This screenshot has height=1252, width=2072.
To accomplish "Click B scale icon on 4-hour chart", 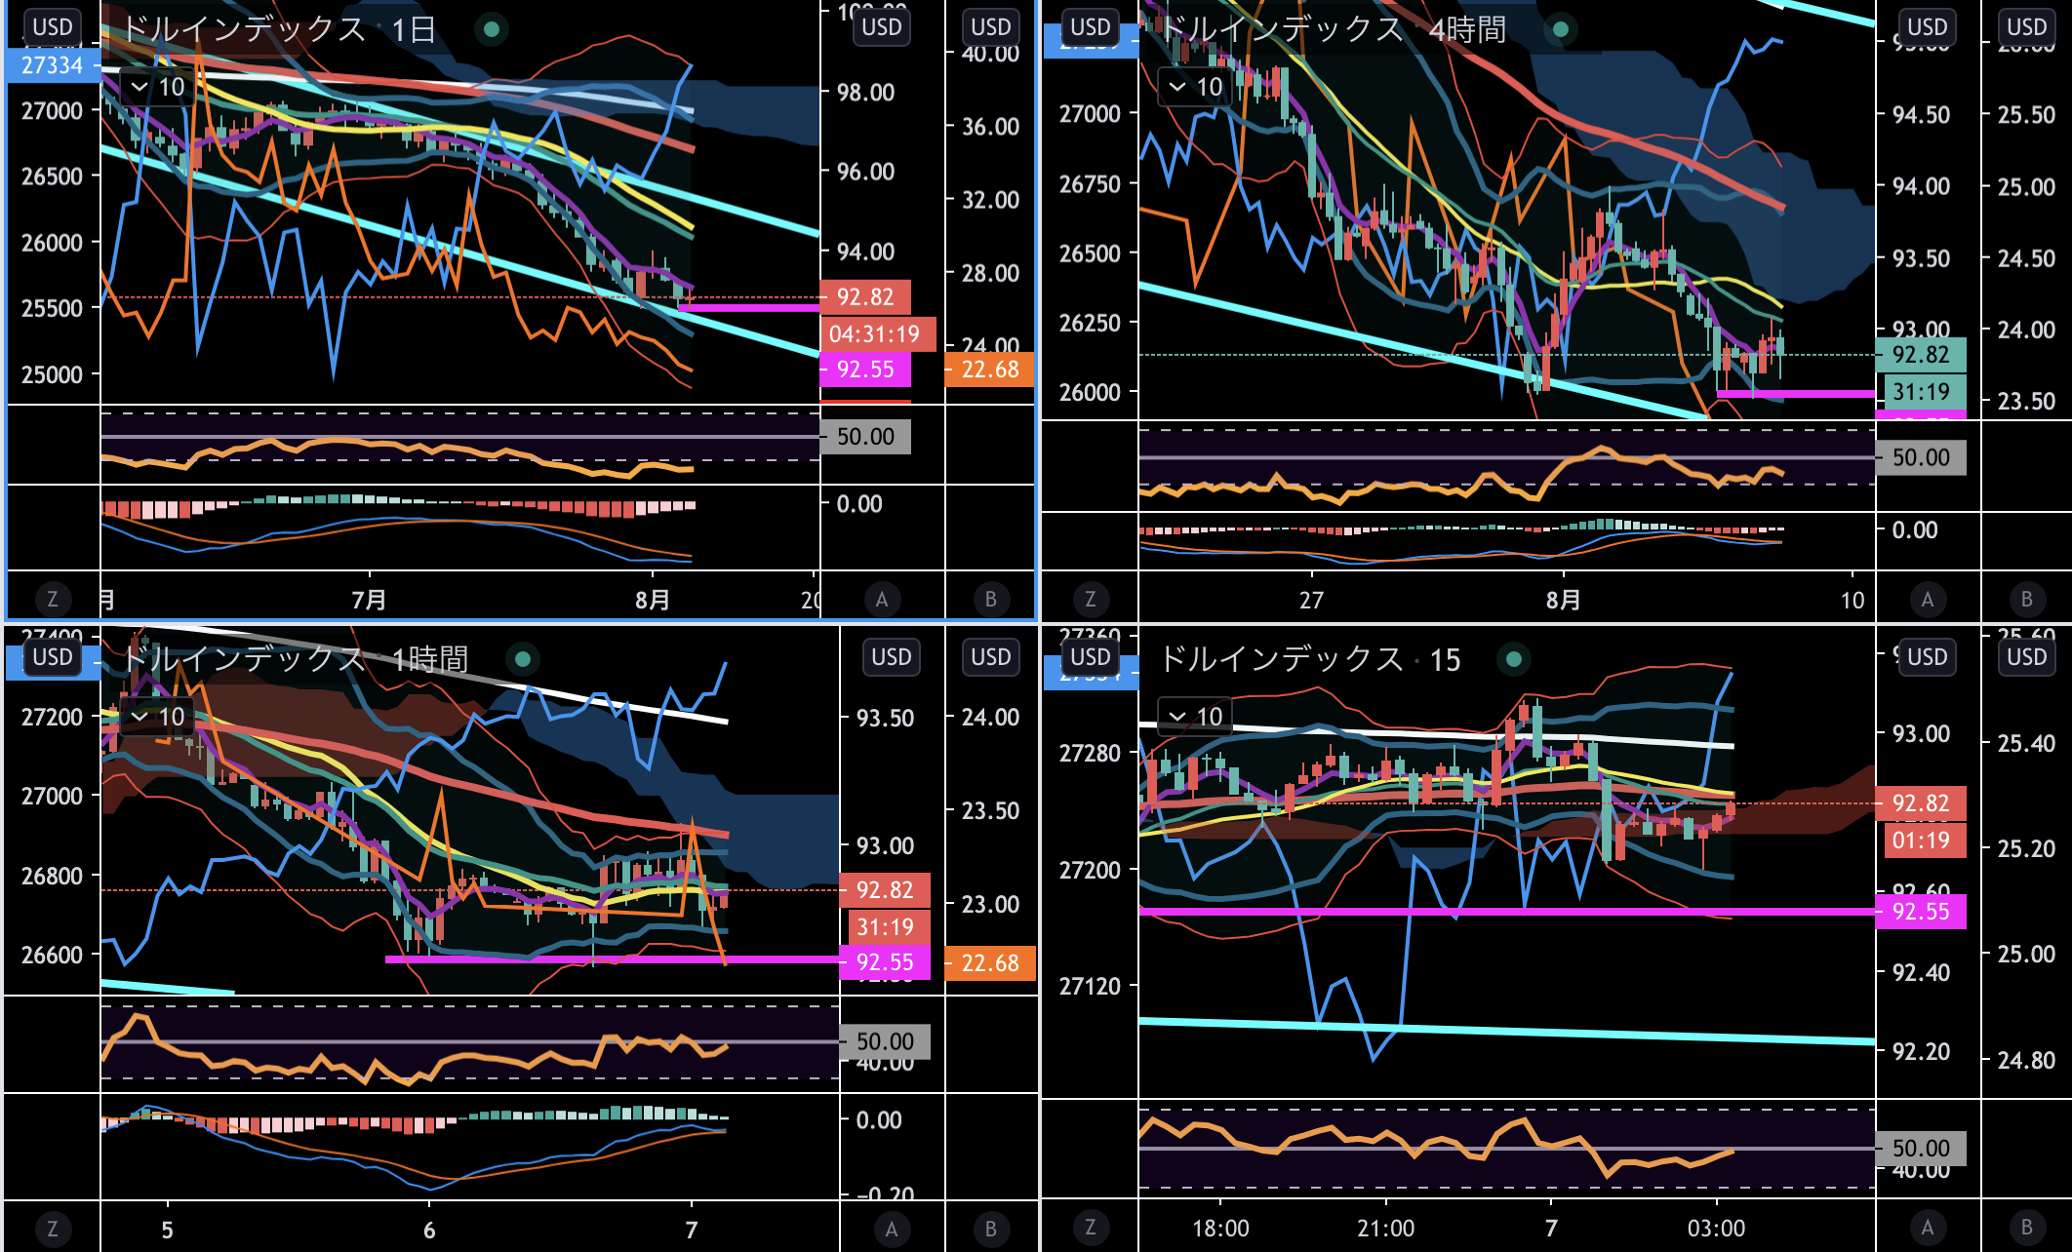I will [2026, 599].
